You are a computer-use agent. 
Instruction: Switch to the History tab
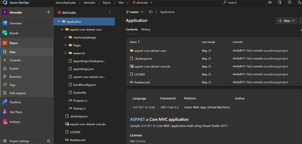(x=146, y=30)
